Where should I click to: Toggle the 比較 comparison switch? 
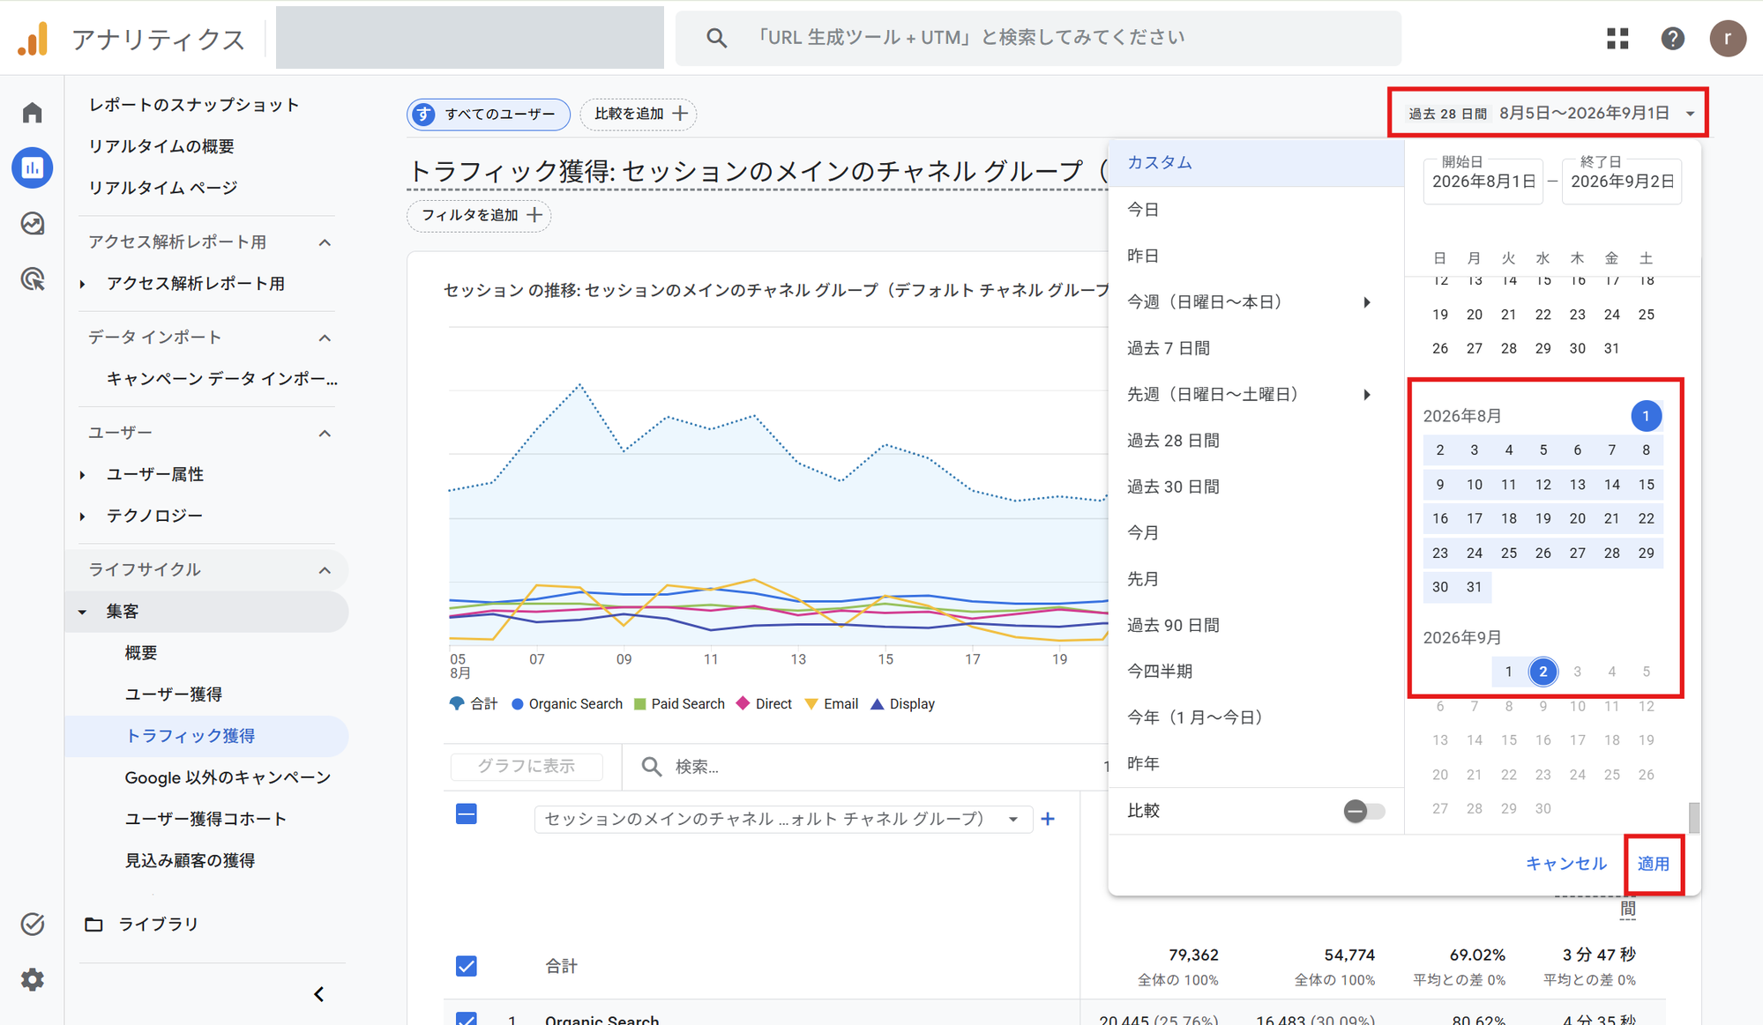tap(1363, 811)
